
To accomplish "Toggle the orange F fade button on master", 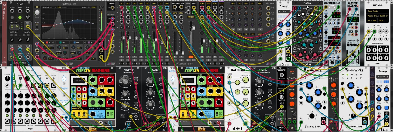I will pos(191,57).
